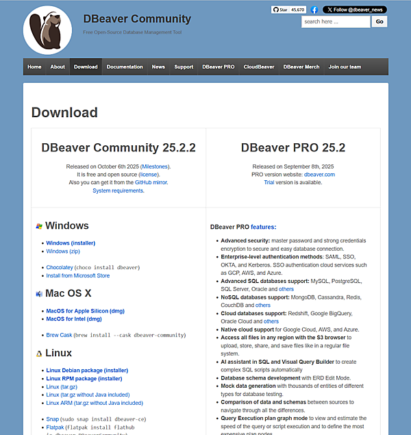Click Follow @dbeaver_news on X

click(x=355, y=10)
